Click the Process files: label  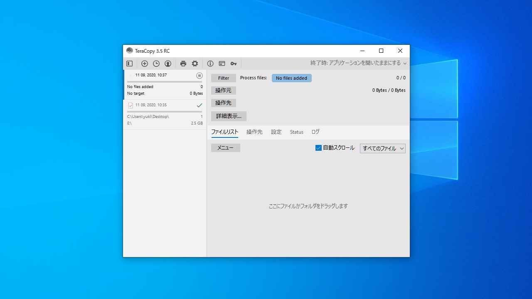point(254,78)
